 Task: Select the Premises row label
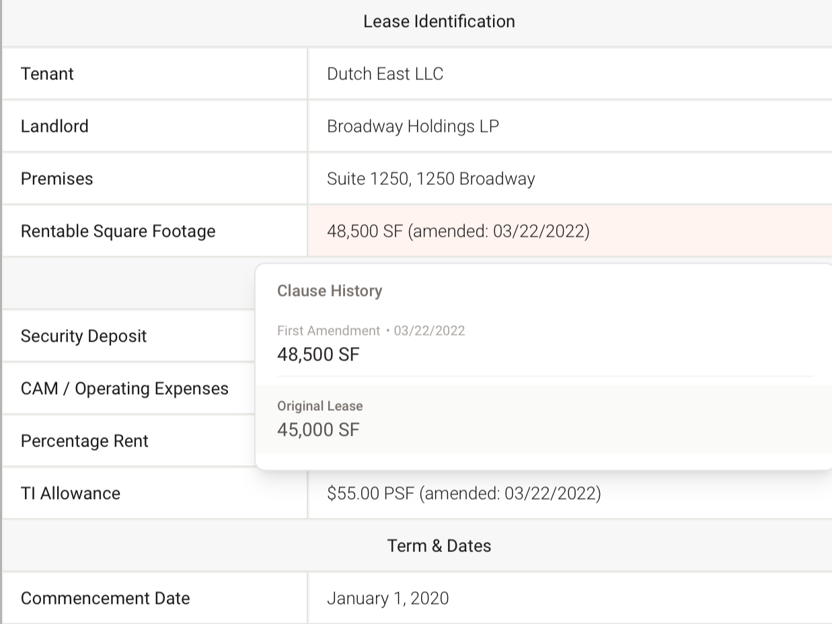click(56, 179)
